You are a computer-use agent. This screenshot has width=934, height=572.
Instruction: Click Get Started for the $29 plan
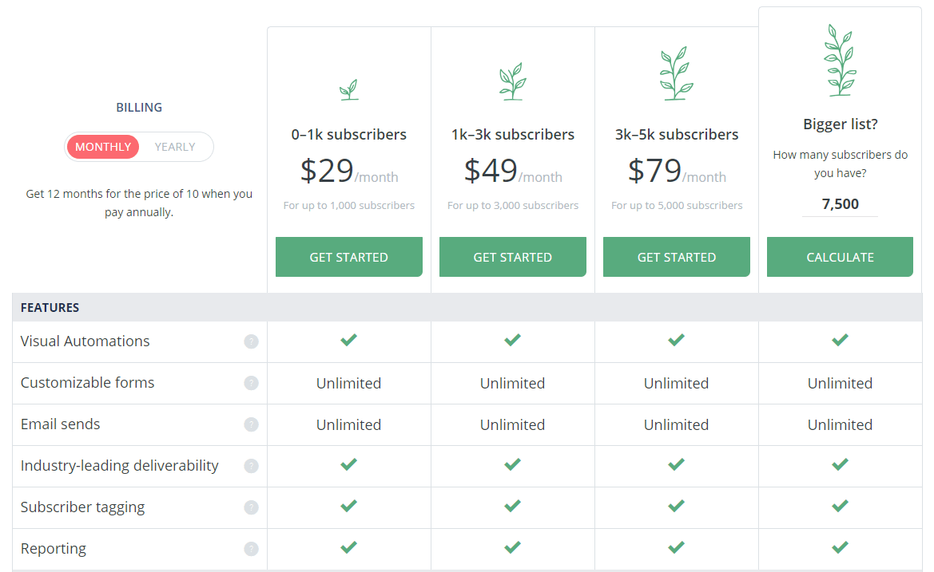coord(349,257)
